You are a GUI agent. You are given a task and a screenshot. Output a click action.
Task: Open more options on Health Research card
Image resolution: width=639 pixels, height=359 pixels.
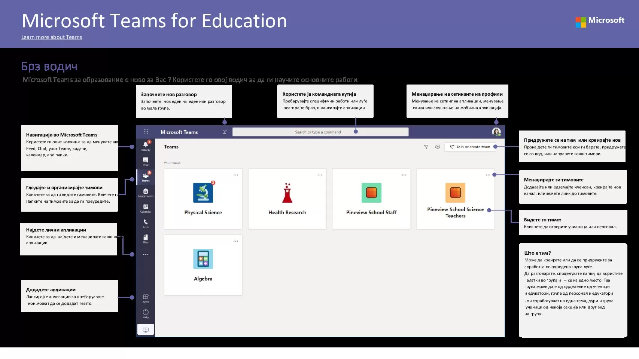[x=320, y=175]
